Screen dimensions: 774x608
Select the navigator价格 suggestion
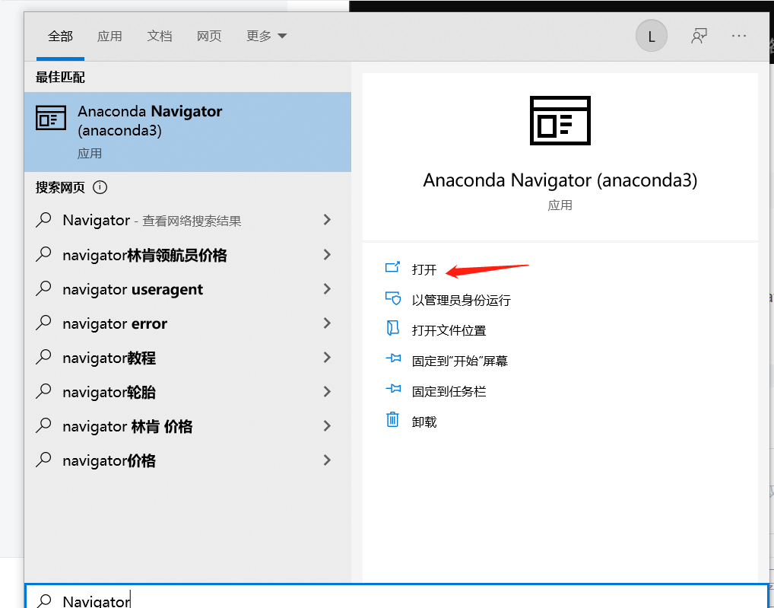pos(188,460)
